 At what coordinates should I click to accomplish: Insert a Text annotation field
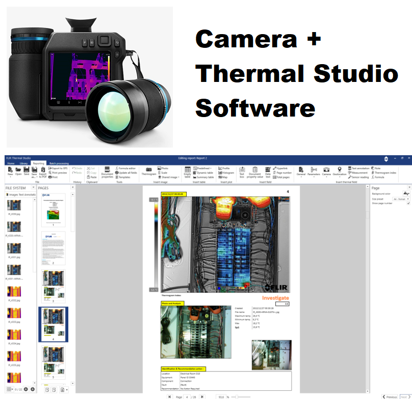[358, 168]
